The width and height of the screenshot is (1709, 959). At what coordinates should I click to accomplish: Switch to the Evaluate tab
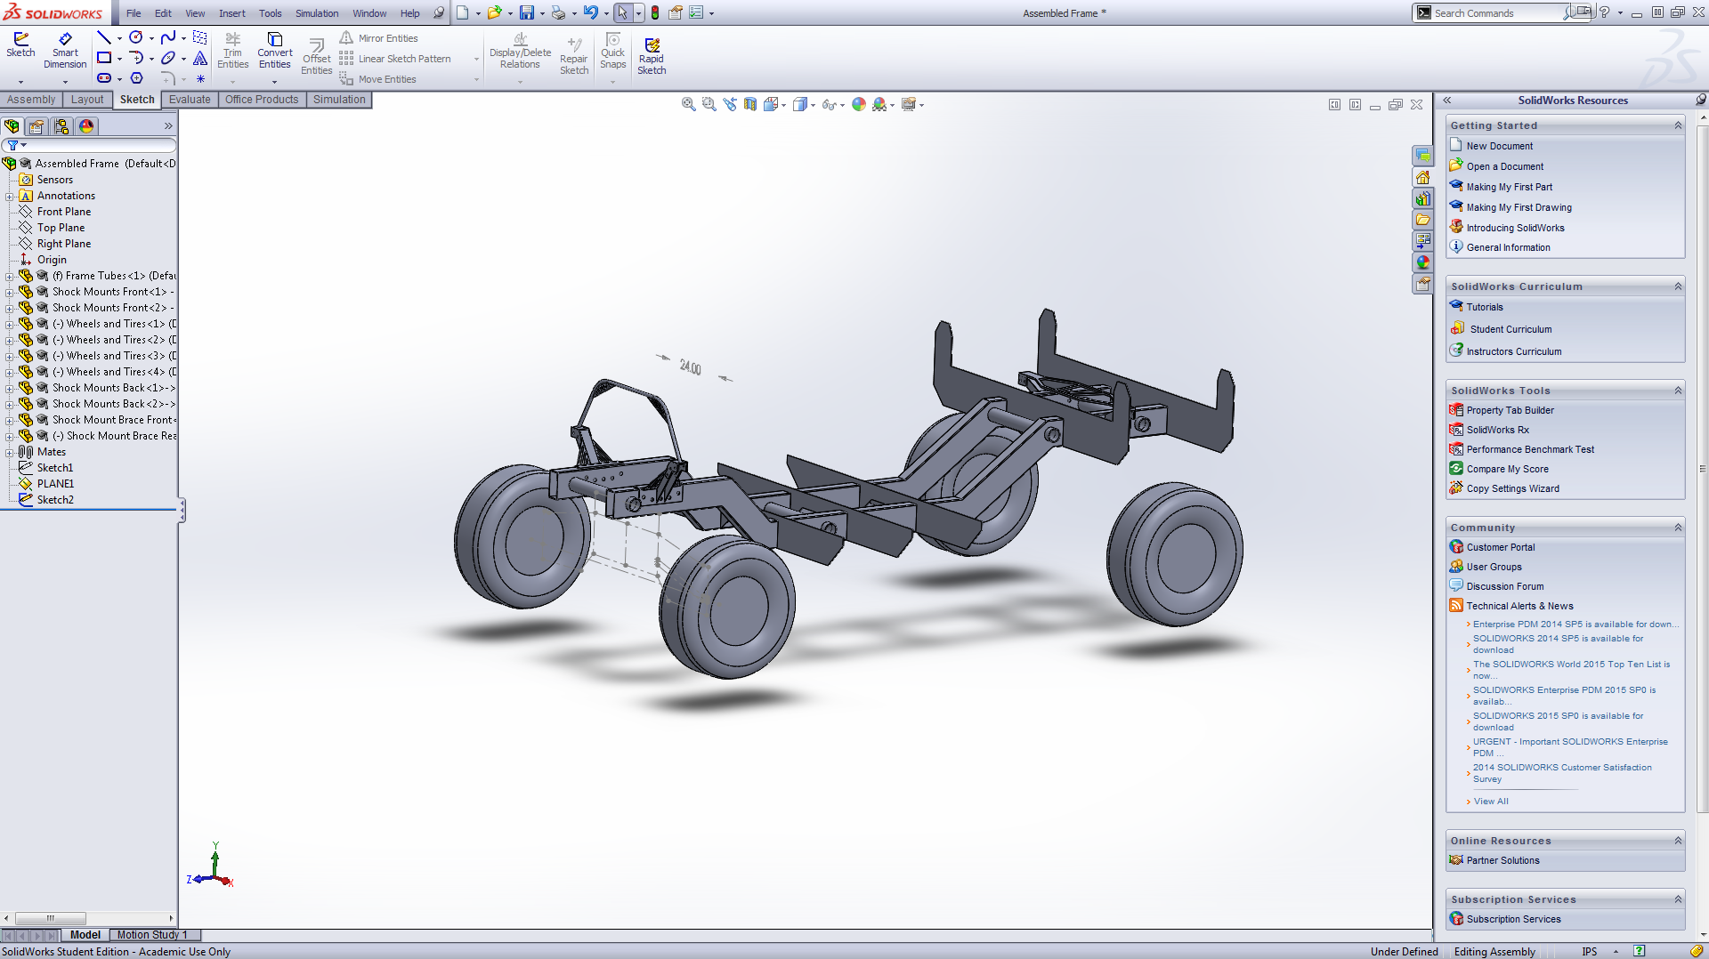[x=190, y=100]
